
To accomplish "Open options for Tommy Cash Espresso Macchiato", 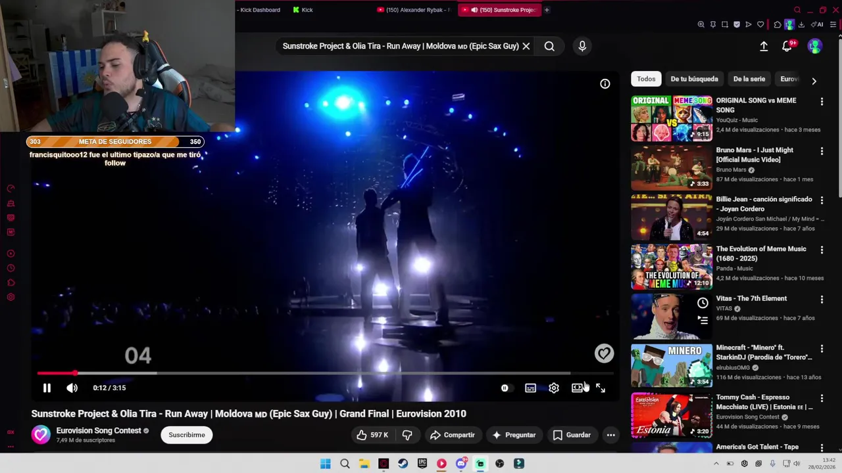I will pos(822,399).
